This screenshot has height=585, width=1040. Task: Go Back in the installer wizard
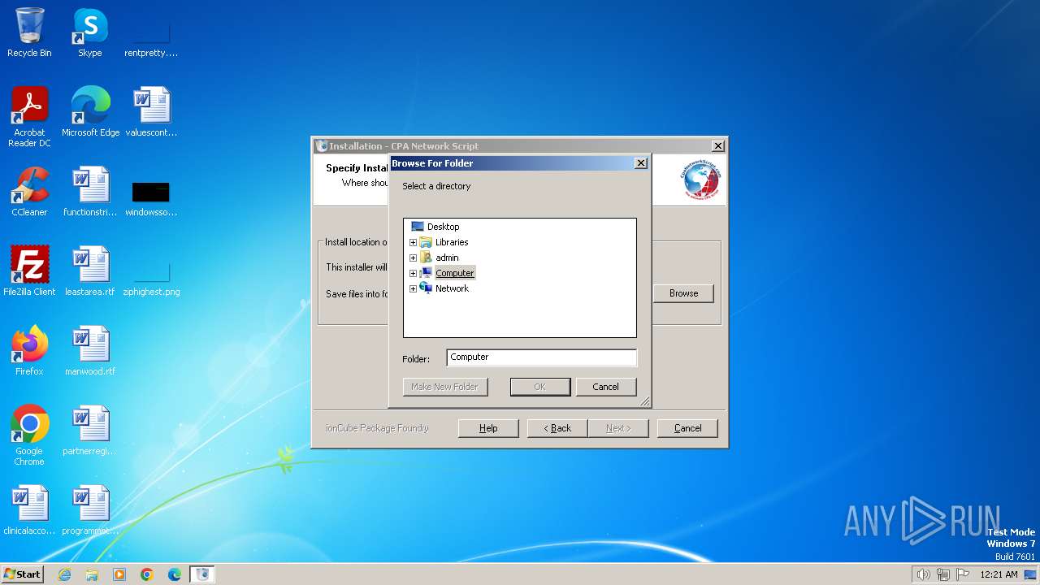pos(557,428)
